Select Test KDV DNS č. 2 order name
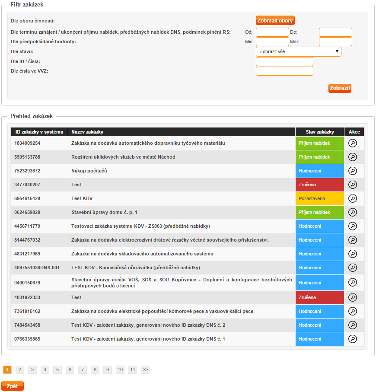The image size is (376, 392). tap(148, 325)
